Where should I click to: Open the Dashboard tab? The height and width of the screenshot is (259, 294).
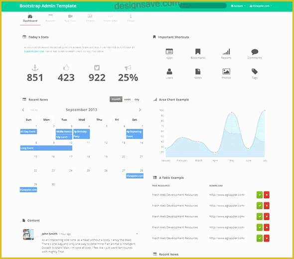tap(30, 18)
